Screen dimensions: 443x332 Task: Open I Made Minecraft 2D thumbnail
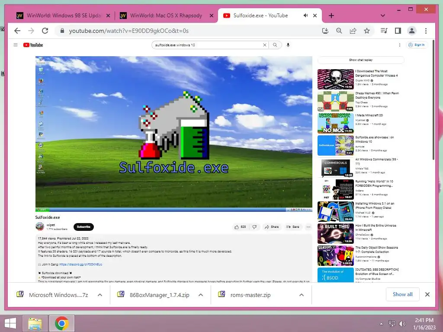pos(336,123)
